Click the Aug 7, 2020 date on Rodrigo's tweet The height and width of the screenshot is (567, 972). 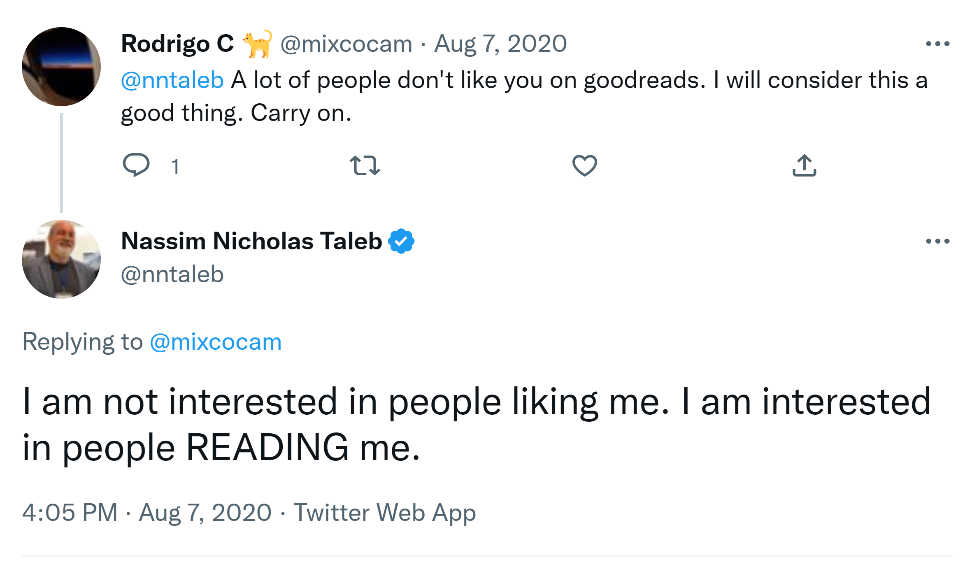500,44
